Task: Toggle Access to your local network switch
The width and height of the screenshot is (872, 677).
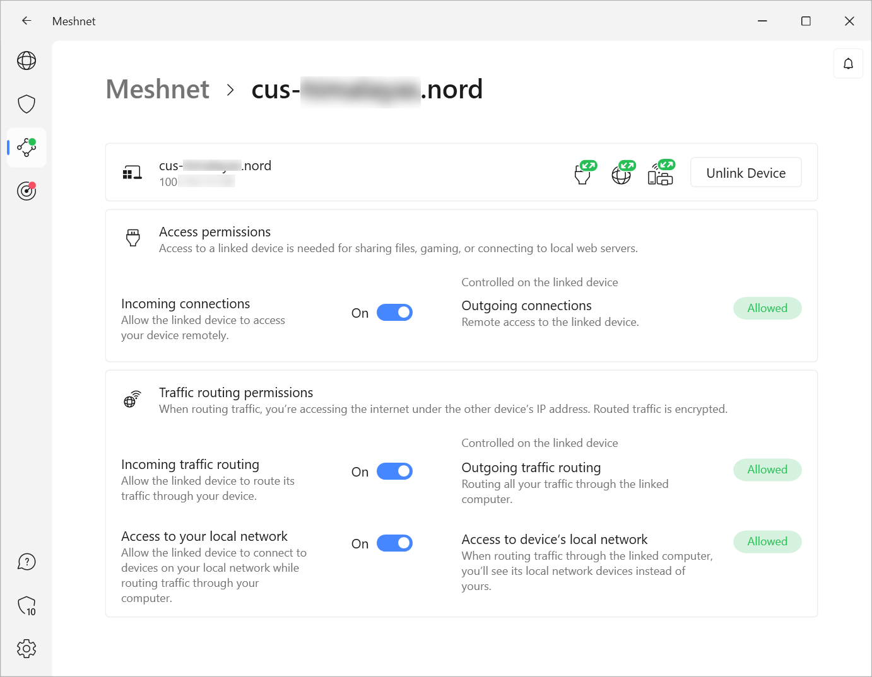Action: [x=394, y=543]
